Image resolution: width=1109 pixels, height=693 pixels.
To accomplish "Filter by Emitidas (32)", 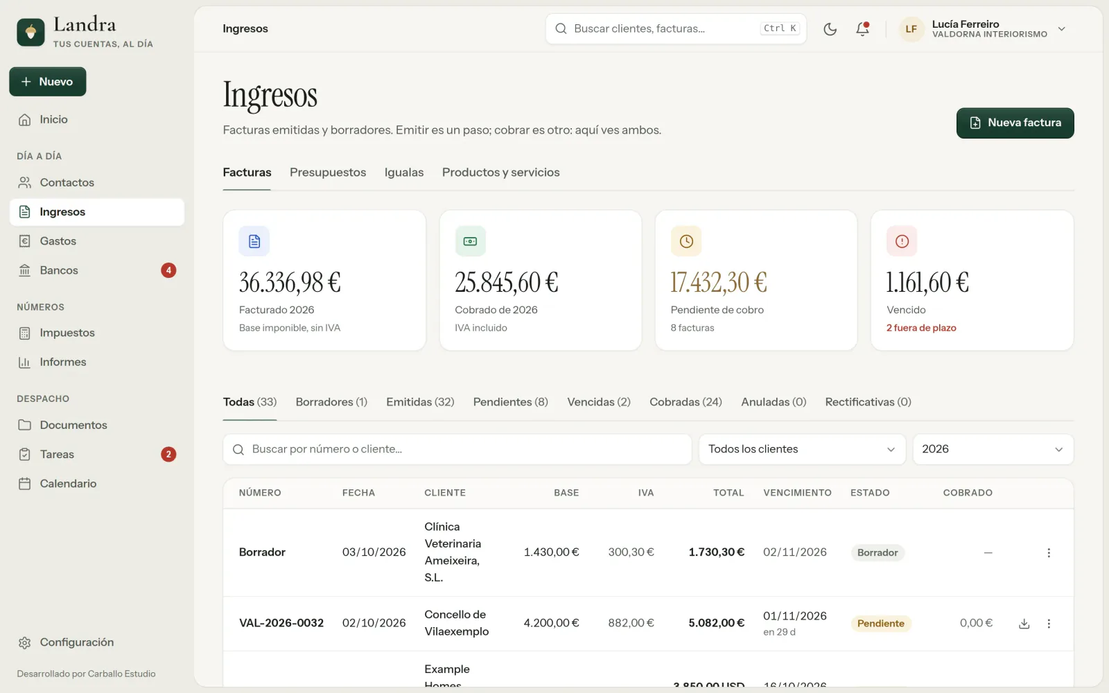I will (x=420, y=402).
